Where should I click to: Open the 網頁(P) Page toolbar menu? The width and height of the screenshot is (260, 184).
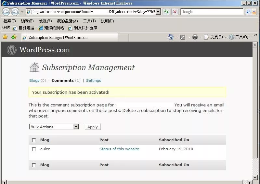215,37
